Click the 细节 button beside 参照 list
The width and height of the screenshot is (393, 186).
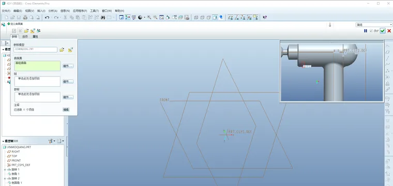[68, 97]
